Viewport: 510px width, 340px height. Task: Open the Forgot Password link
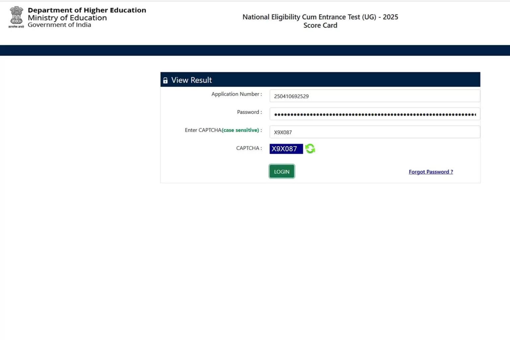click(430, 172)
